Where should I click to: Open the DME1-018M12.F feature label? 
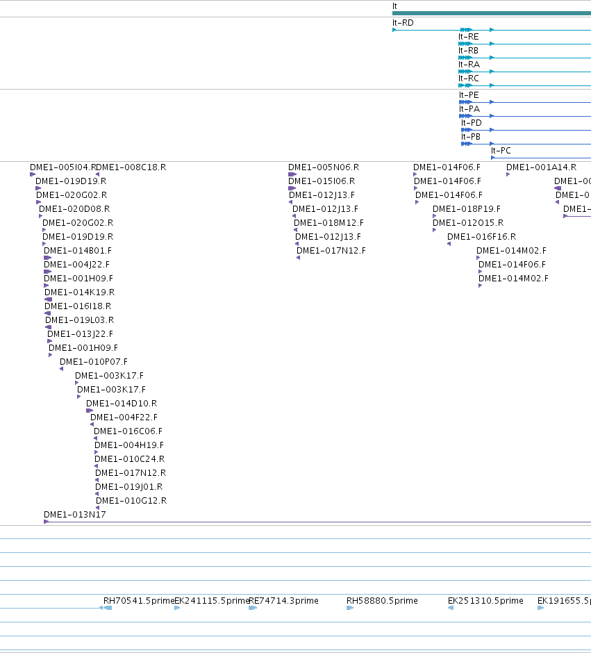[328, 223]
